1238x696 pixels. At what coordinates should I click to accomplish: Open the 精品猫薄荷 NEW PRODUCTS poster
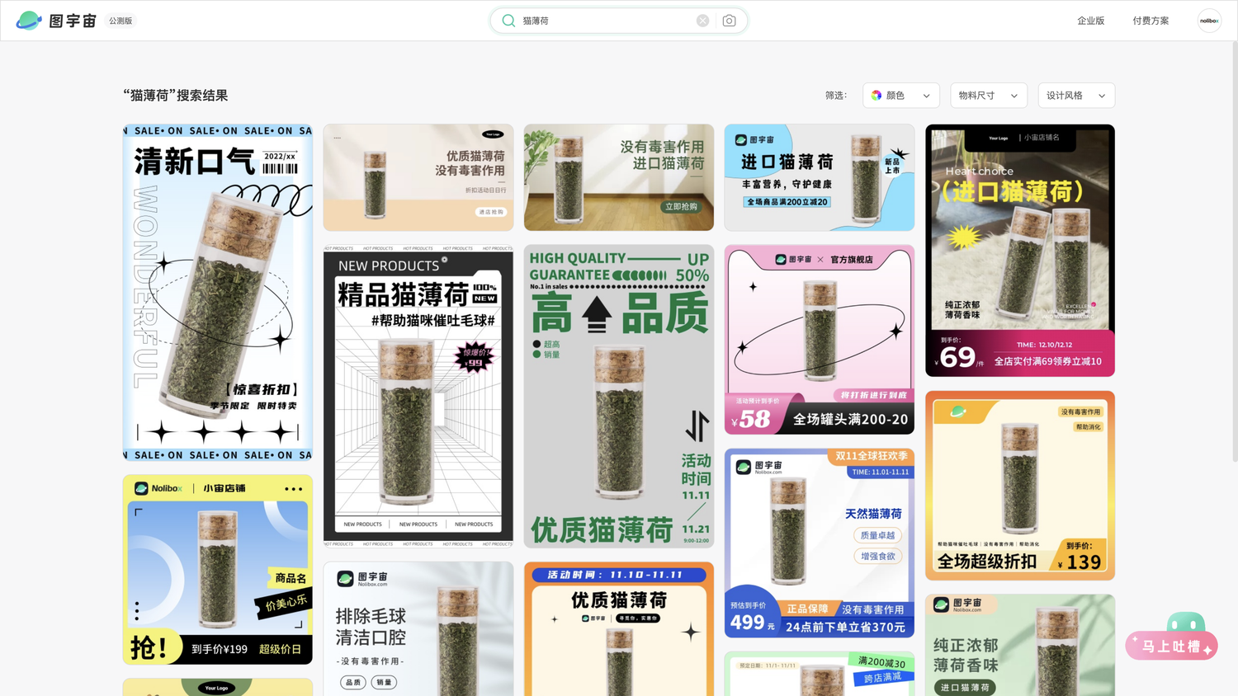pyautogui.click(x=418, y=396)
